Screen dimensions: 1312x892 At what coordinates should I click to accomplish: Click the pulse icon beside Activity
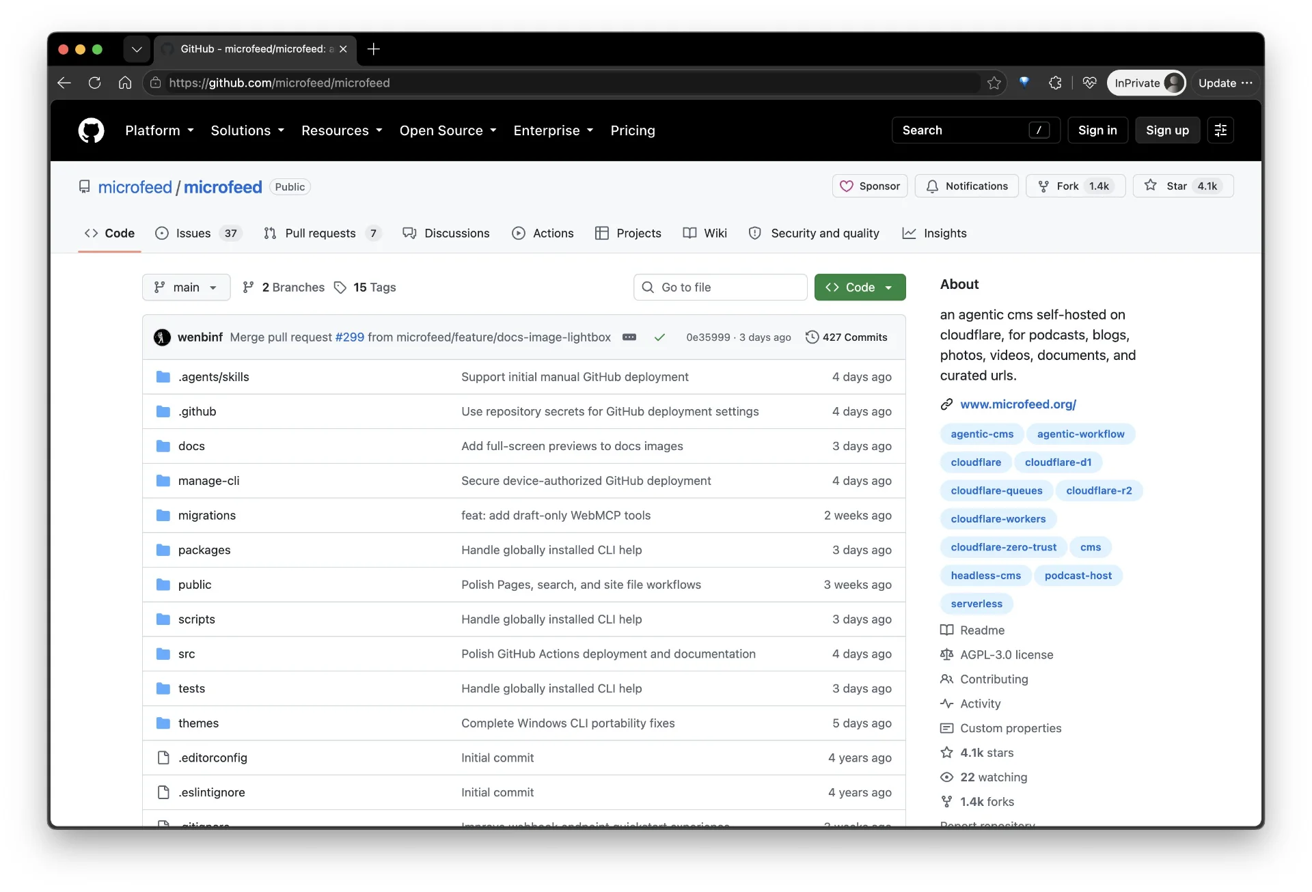946,704
